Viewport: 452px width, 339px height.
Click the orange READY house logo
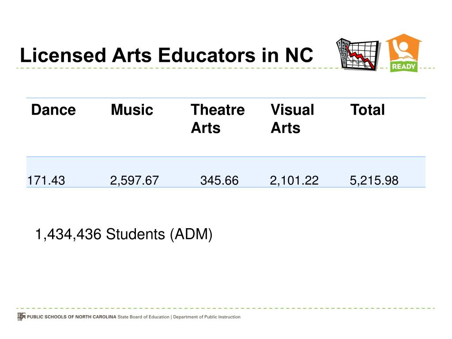(403, 53)
